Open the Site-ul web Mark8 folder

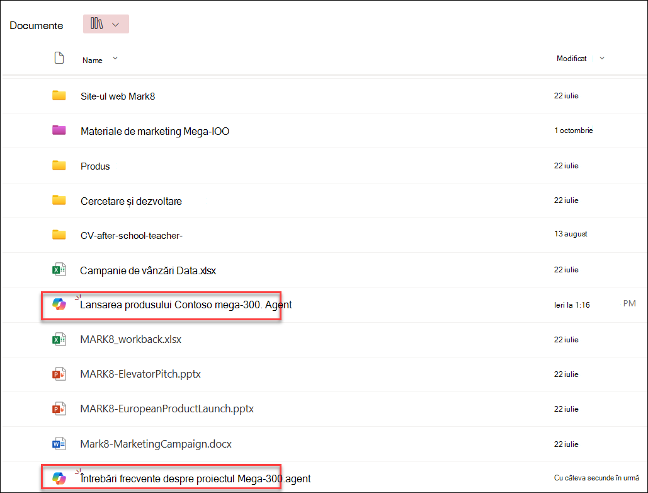click(x=118, y=96)
